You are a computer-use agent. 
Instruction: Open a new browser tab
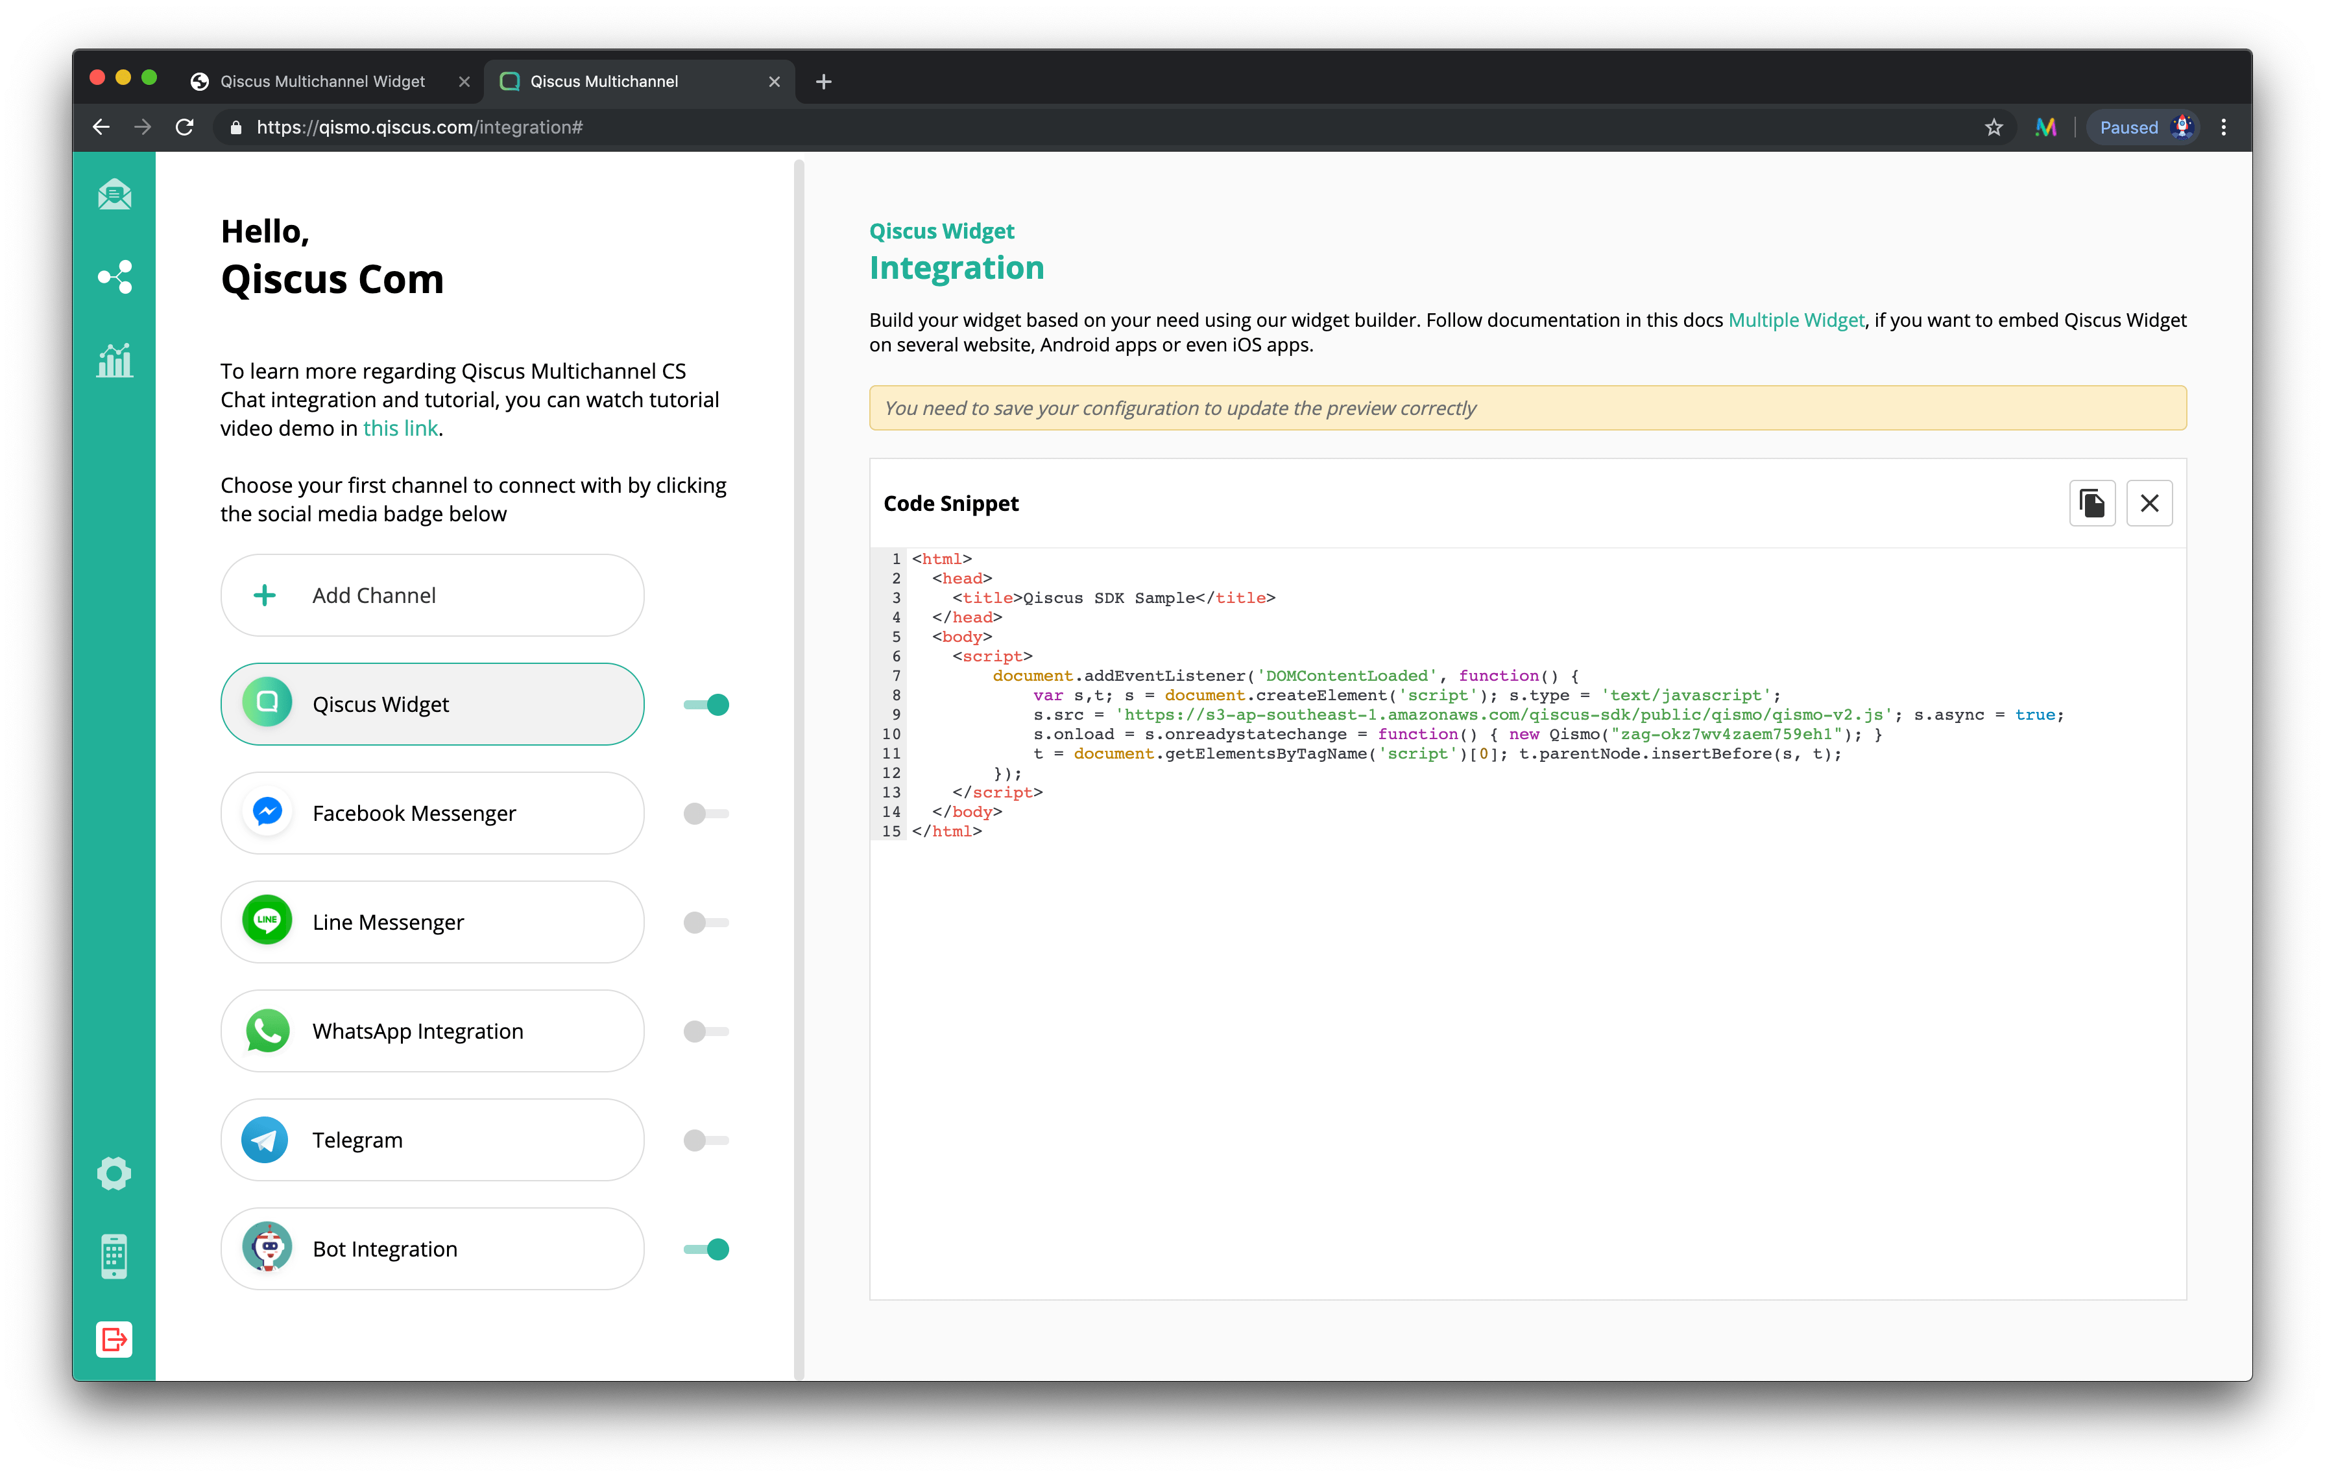click(x=823, y=82)
